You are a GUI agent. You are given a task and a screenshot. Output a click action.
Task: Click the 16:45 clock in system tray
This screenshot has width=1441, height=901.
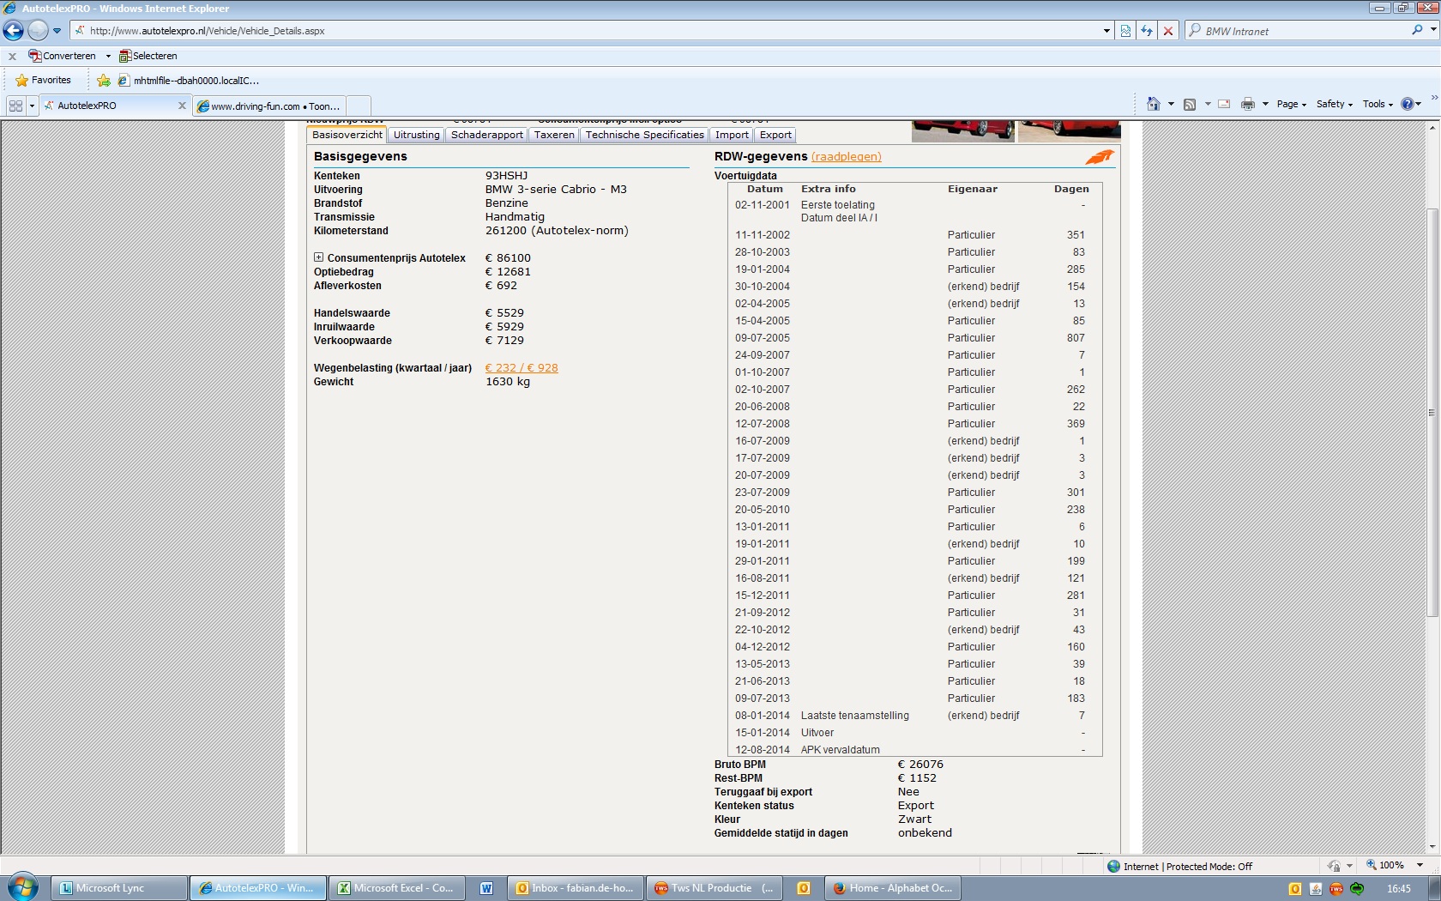tap(1399, 889)
